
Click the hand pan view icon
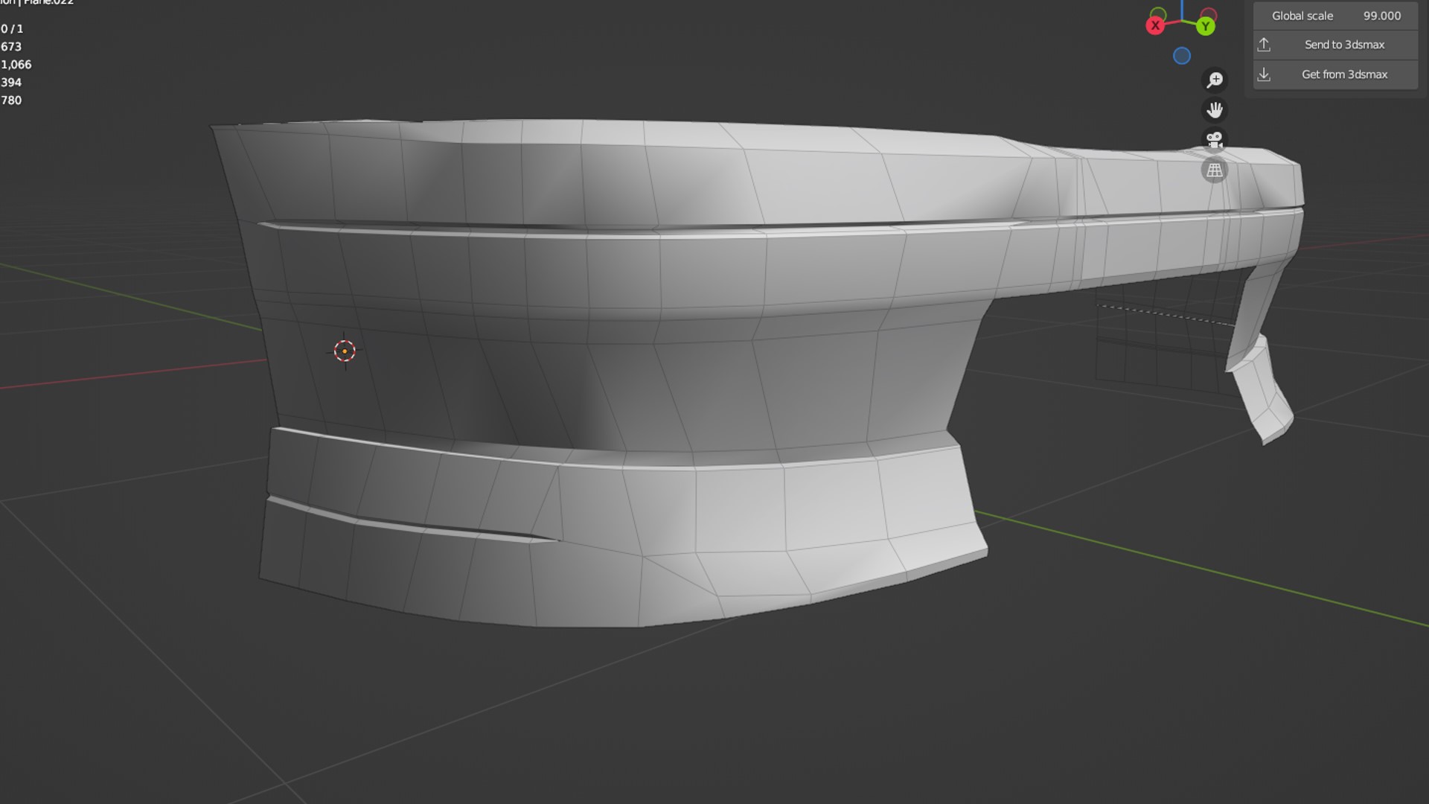(x=1215, y=110)
